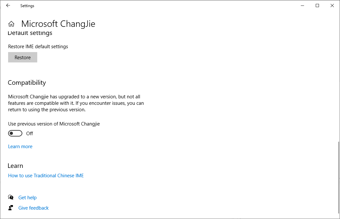
Task: Click the compatibility description paragraph
Action: (x=76, y=103)
